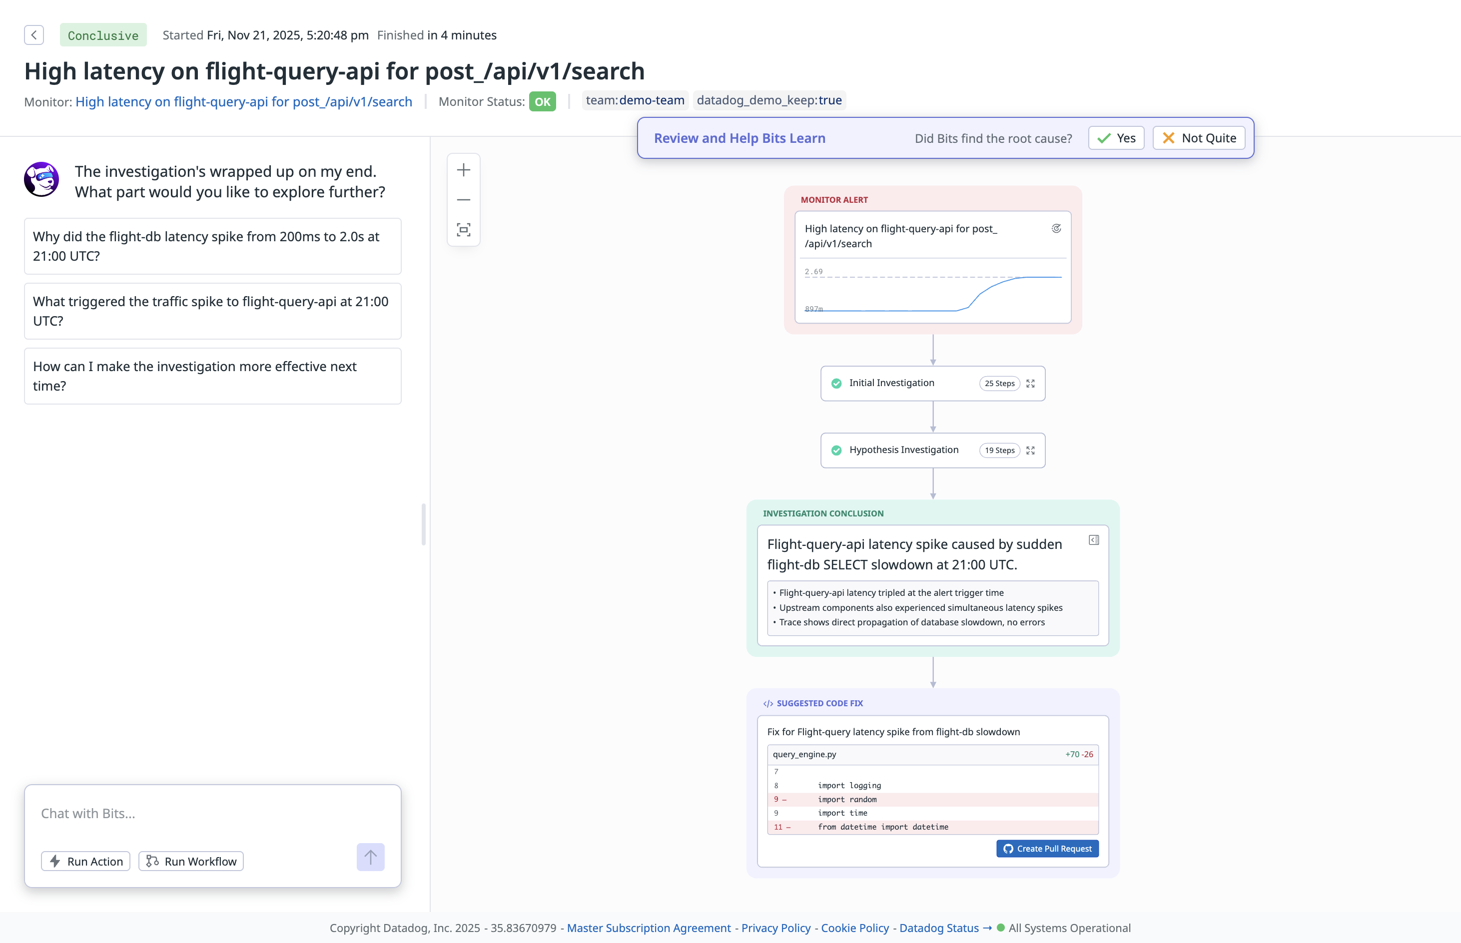Zoom out on the investigation canvas
Screen dimensions: 1461x943
click(x=464, y=200)
